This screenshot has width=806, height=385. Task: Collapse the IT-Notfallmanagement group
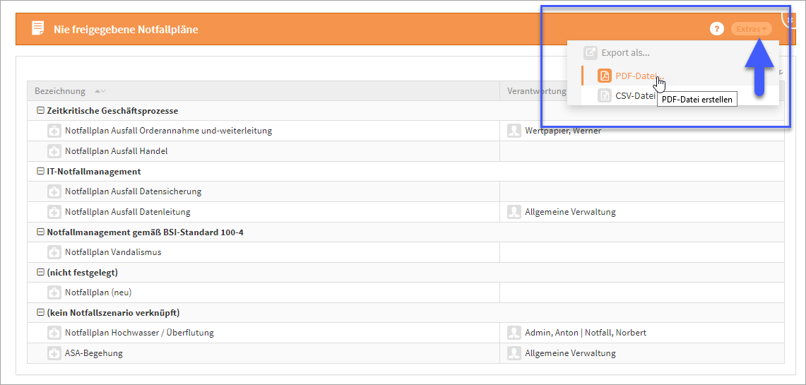click(40, 172)
